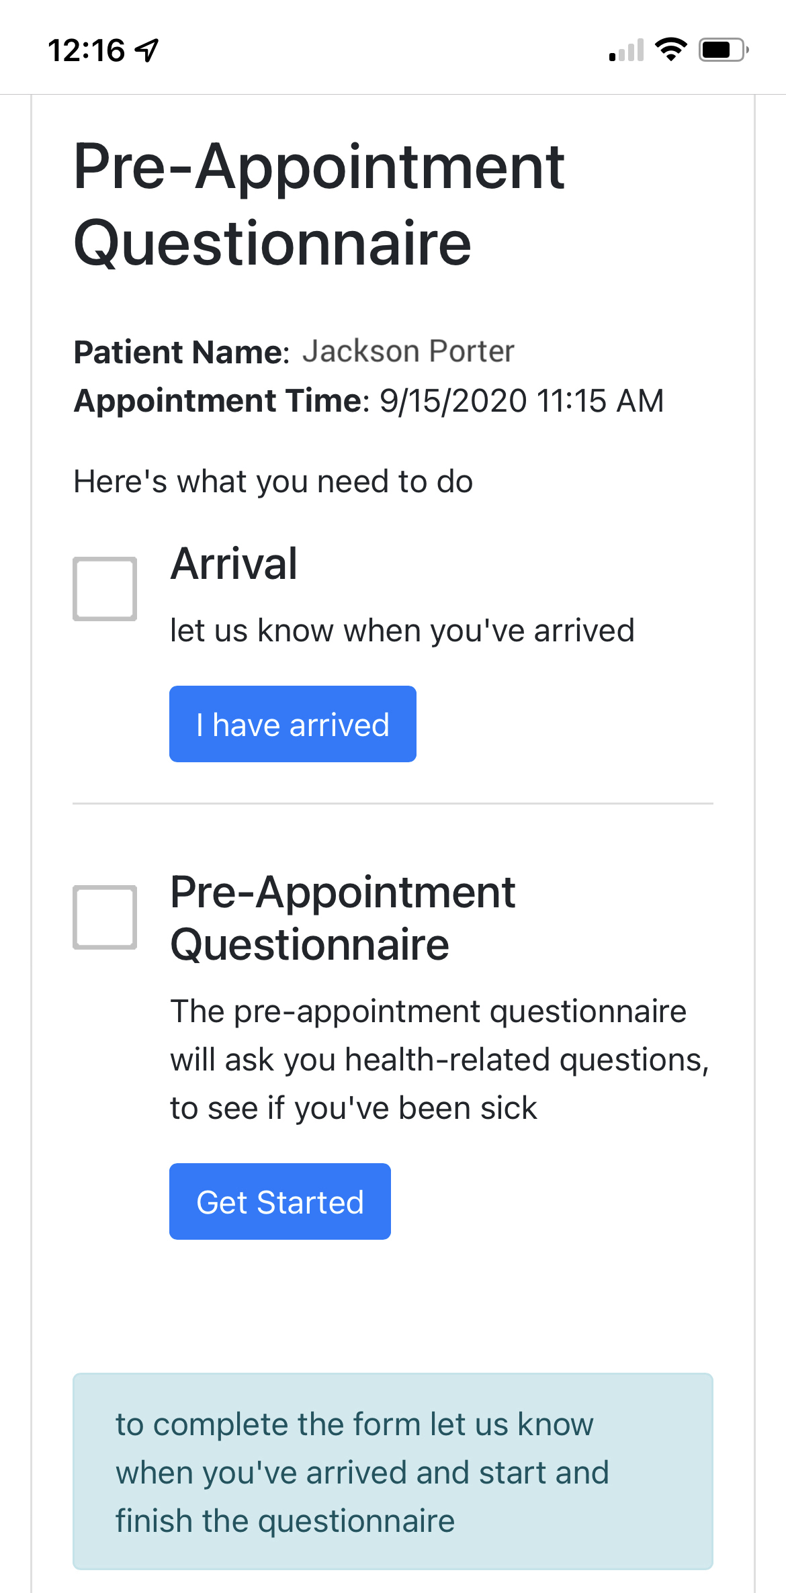Tap the 12:16 clock in status bar
The height and width of the screenshot is (1593, 786).
coord(86,50)
